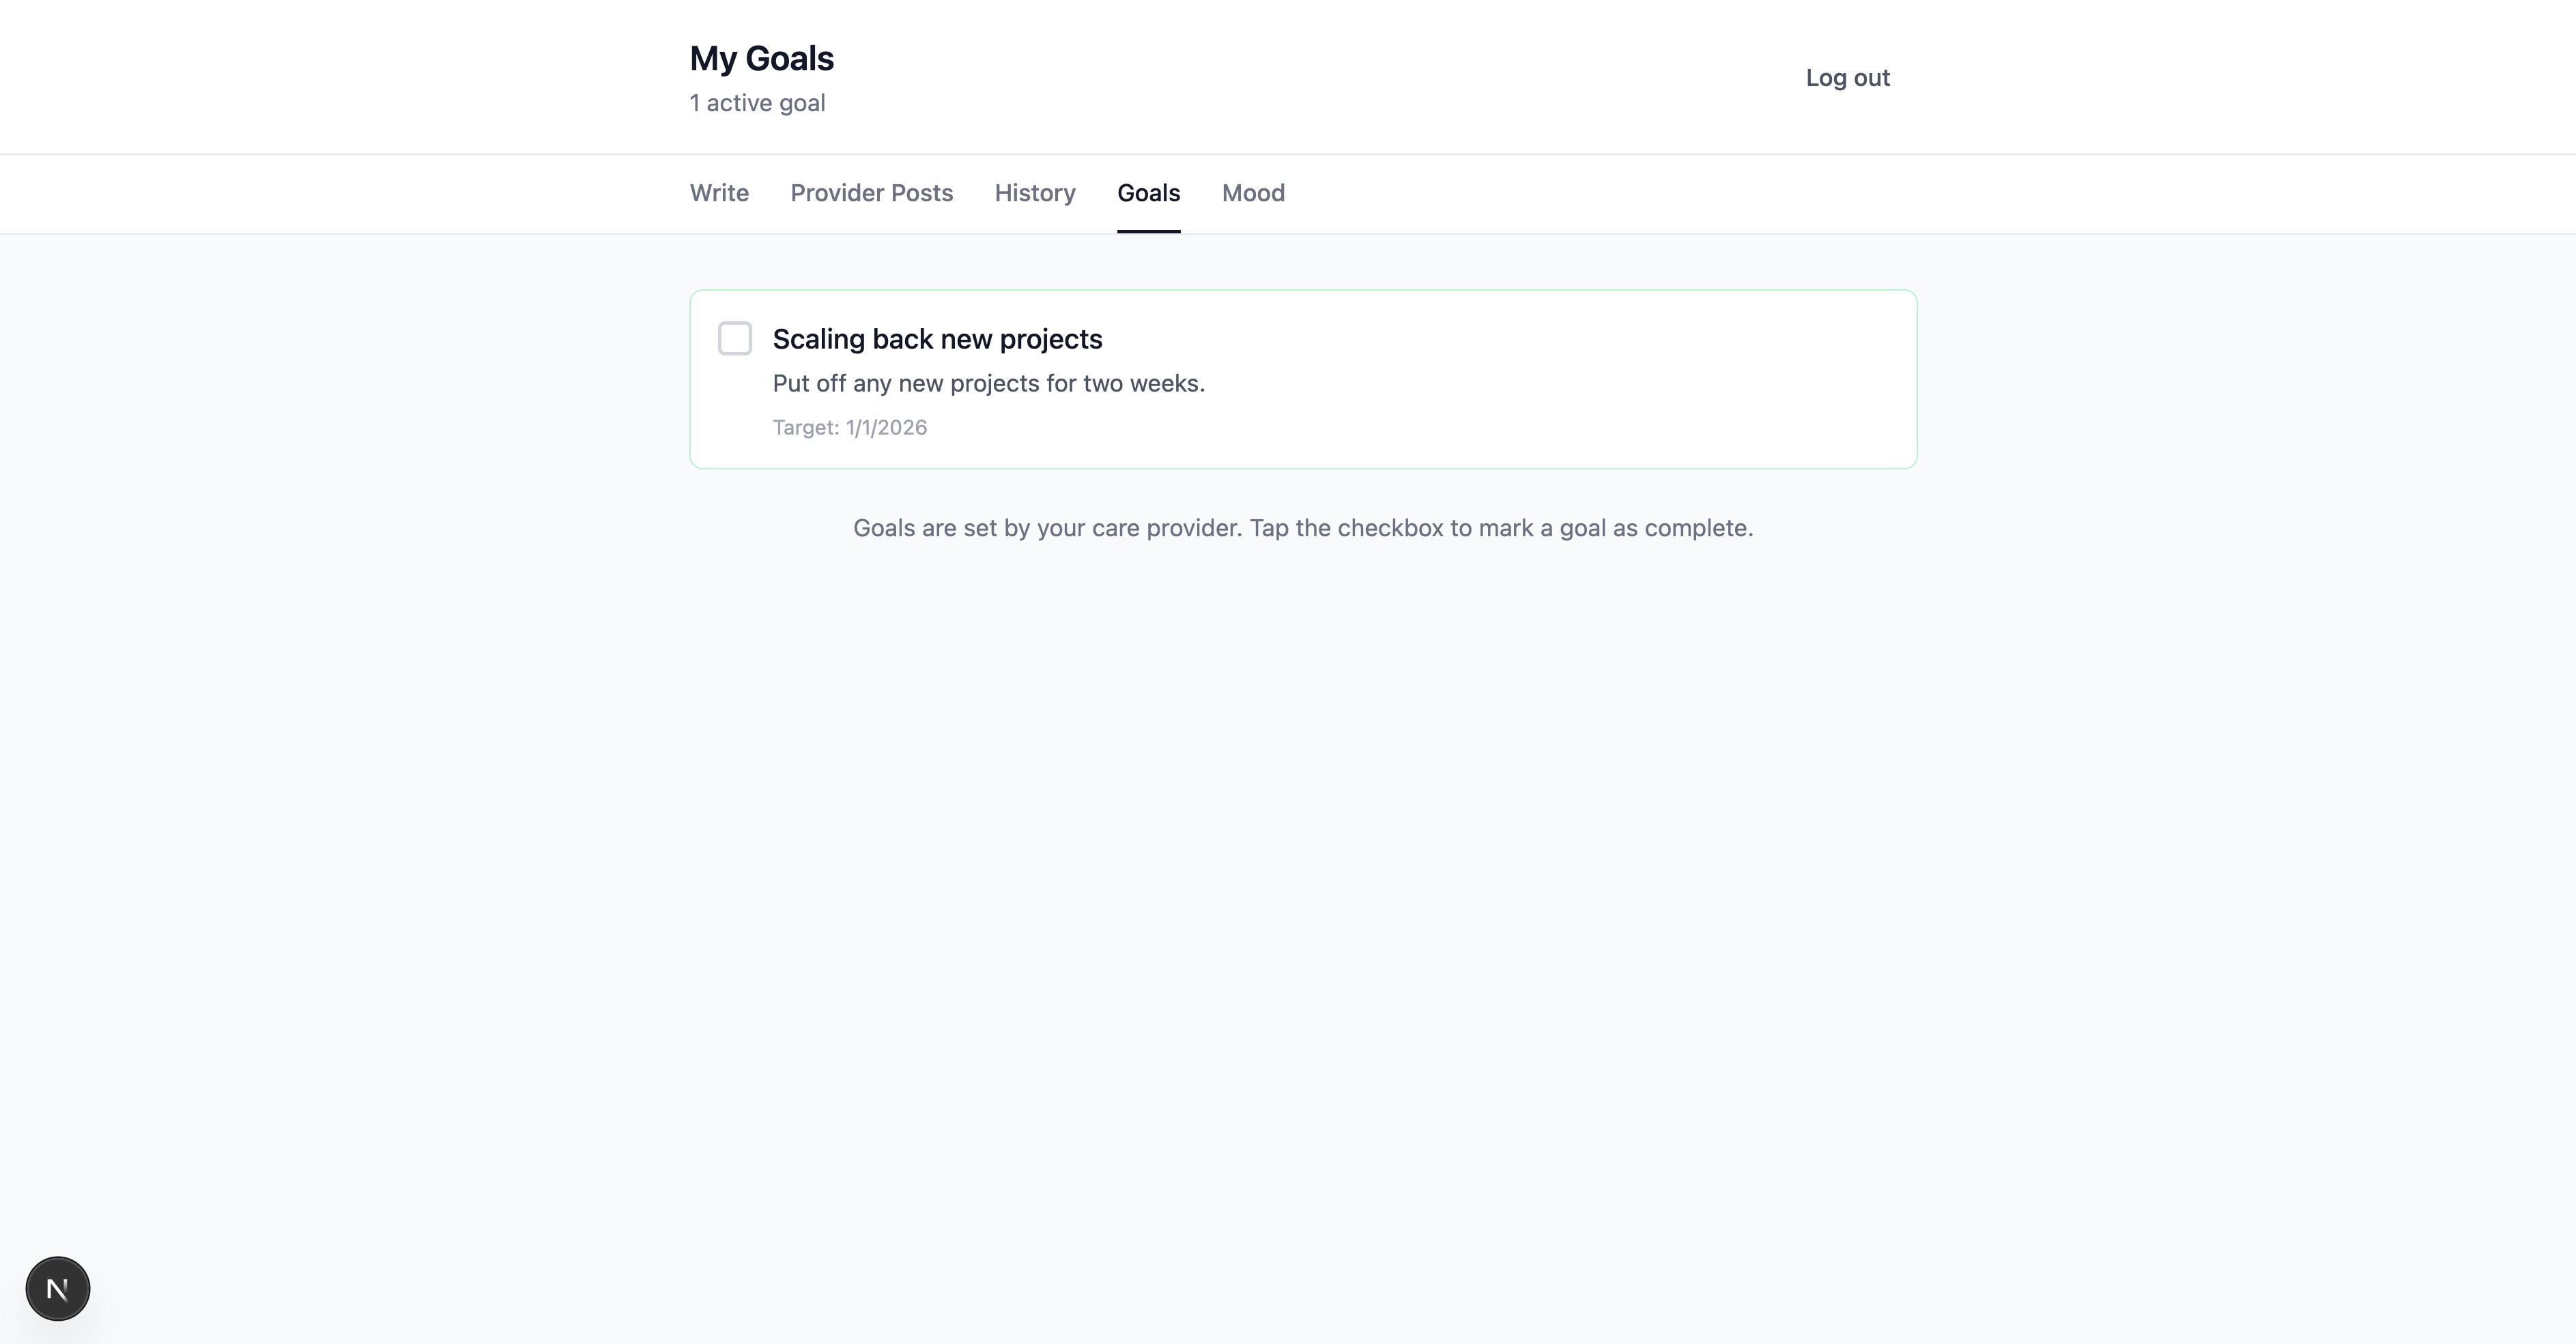Open the Next.js dev tools badge
The height and width of the screenshot is (1344, 2576).
(58, 1288)
